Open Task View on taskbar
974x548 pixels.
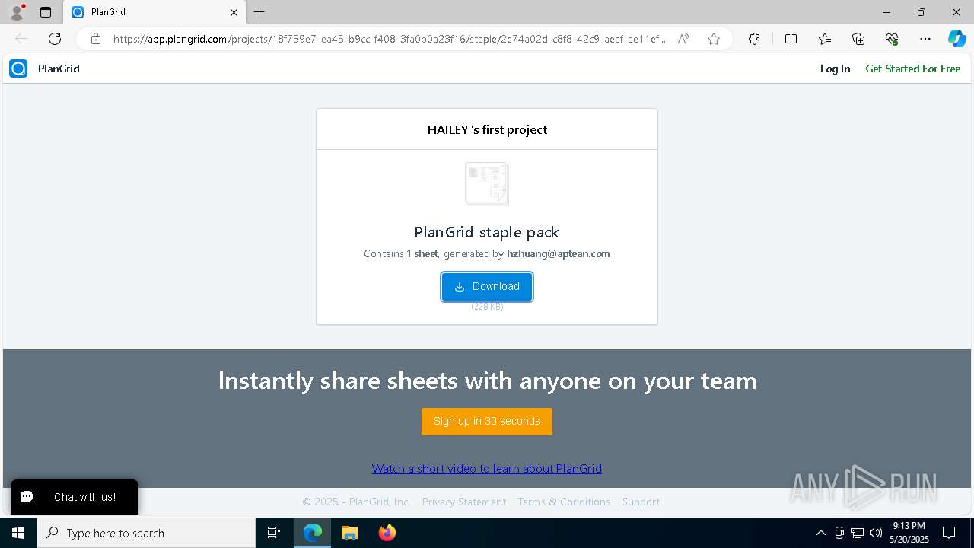274,533
